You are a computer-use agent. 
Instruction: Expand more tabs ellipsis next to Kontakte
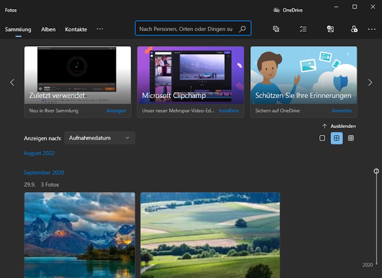pos(100,29)
